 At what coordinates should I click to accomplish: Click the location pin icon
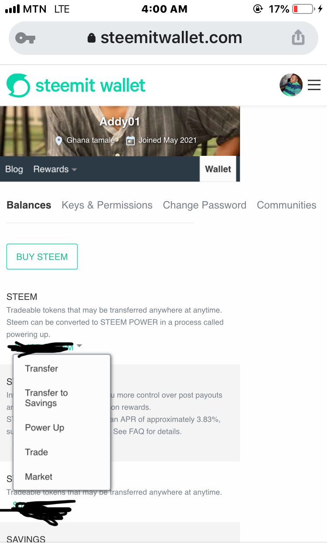pos(59,141)
